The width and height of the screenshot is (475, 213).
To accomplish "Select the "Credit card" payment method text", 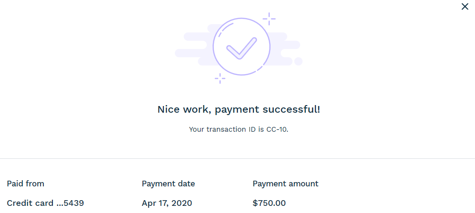I will 30,203.
